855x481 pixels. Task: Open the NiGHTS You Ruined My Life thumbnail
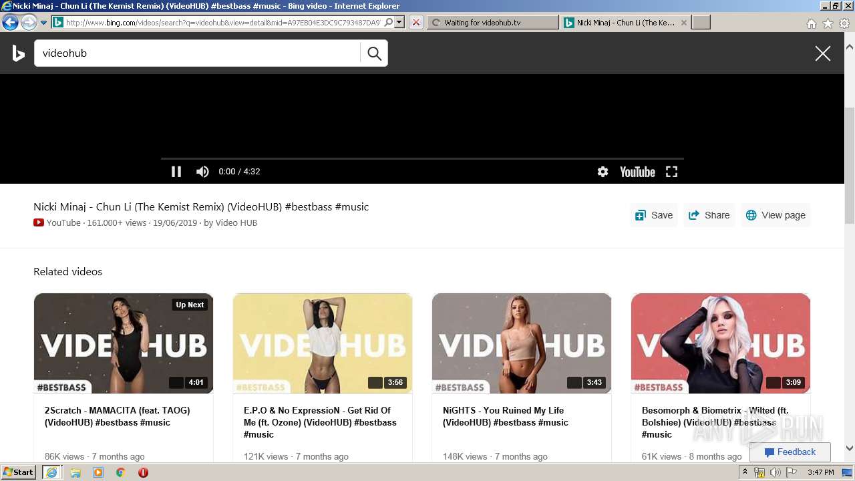tap(522, 343)
